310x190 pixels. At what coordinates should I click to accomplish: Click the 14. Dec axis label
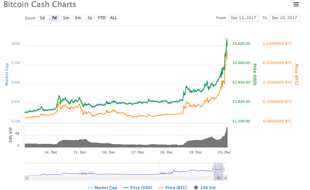pos(51,152)
